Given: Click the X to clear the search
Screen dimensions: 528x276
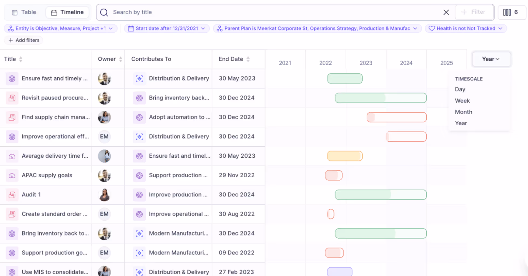Looking at the screenshot, I should 446,12.
